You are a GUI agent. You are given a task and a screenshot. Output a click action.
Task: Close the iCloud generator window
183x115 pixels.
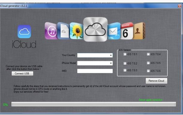click(x=179, y=6)
